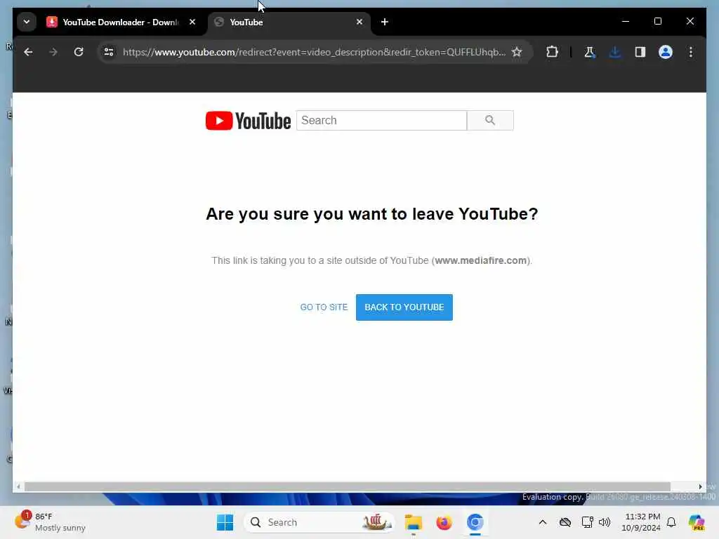The width and height of the screenshot is (719, 539).
Task: Click the scroll right arrow
Action: (700, 487)
